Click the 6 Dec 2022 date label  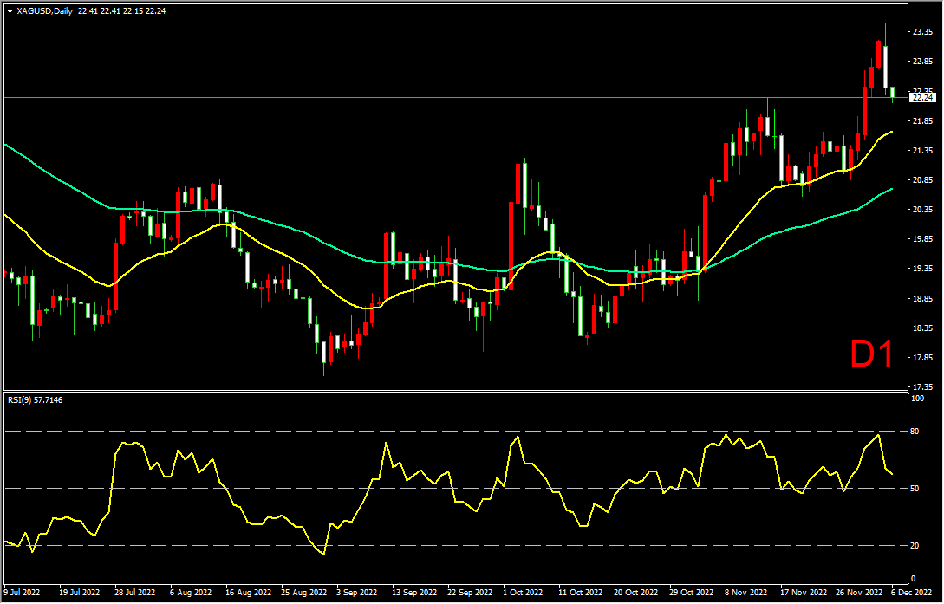(x=912, y=592)
